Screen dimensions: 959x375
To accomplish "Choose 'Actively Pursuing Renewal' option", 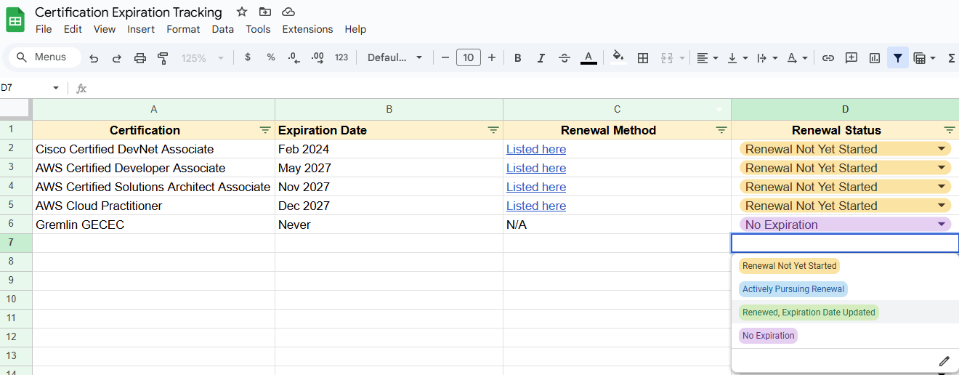I will click(793, 289).
